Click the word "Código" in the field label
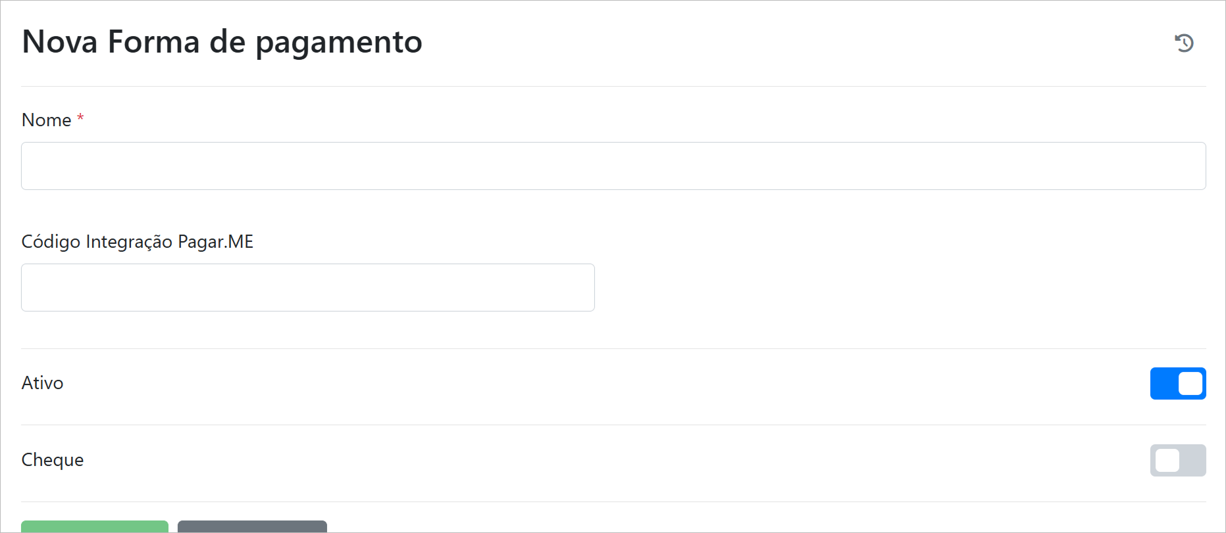The height and width of the screenshot is (533, 1226). coord(51,242)
